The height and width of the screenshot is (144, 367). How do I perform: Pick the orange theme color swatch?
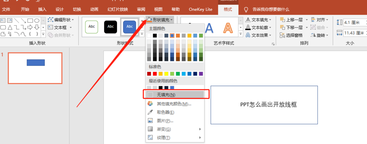[178, 36]
